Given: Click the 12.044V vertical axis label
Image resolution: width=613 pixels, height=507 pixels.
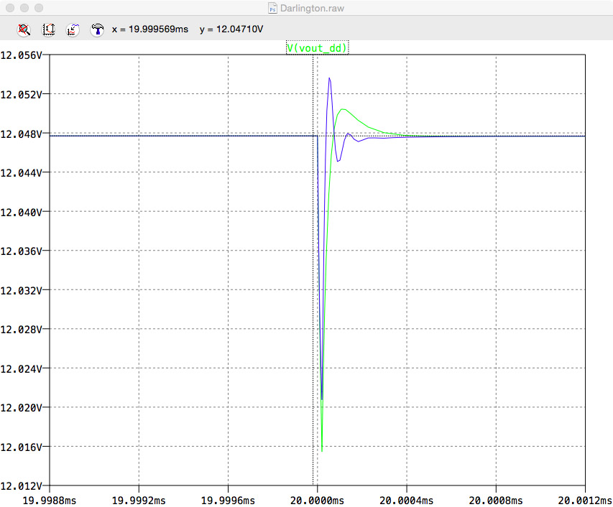Looking at the screenshot, I should 21,172.
